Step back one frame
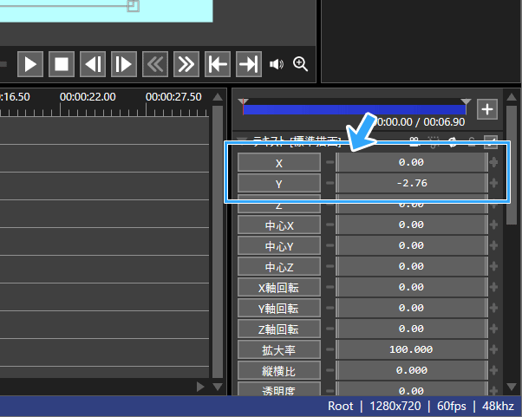Image resolution: width=522 pixels, height=417 pixels. click(93, 64)
